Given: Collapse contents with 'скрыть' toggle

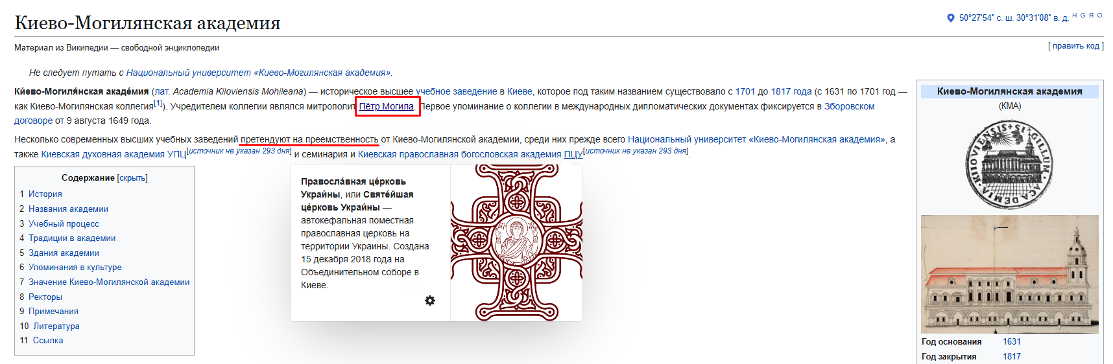Looking at the screenshot, I should (x=132, y=178).
